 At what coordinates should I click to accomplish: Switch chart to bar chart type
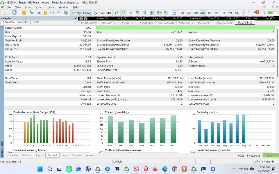coord(117,12)
